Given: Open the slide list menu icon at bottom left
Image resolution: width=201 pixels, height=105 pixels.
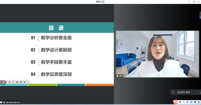Looking at the screenshot, I should 2,82.
